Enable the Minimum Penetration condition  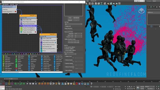tap(65, 67)
